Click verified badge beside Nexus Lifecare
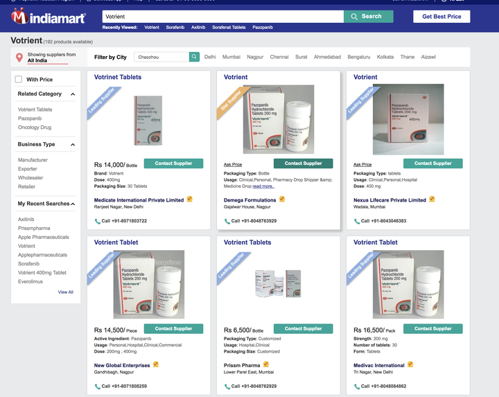This screenshot has height=397, width=499. pyautogui.click(x=432, y=199)
